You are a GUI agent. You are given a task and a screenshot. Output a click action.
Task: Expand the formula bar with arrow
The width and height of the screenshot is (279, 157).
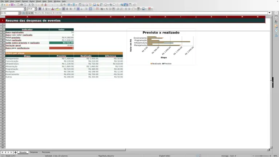pos(270,13)
